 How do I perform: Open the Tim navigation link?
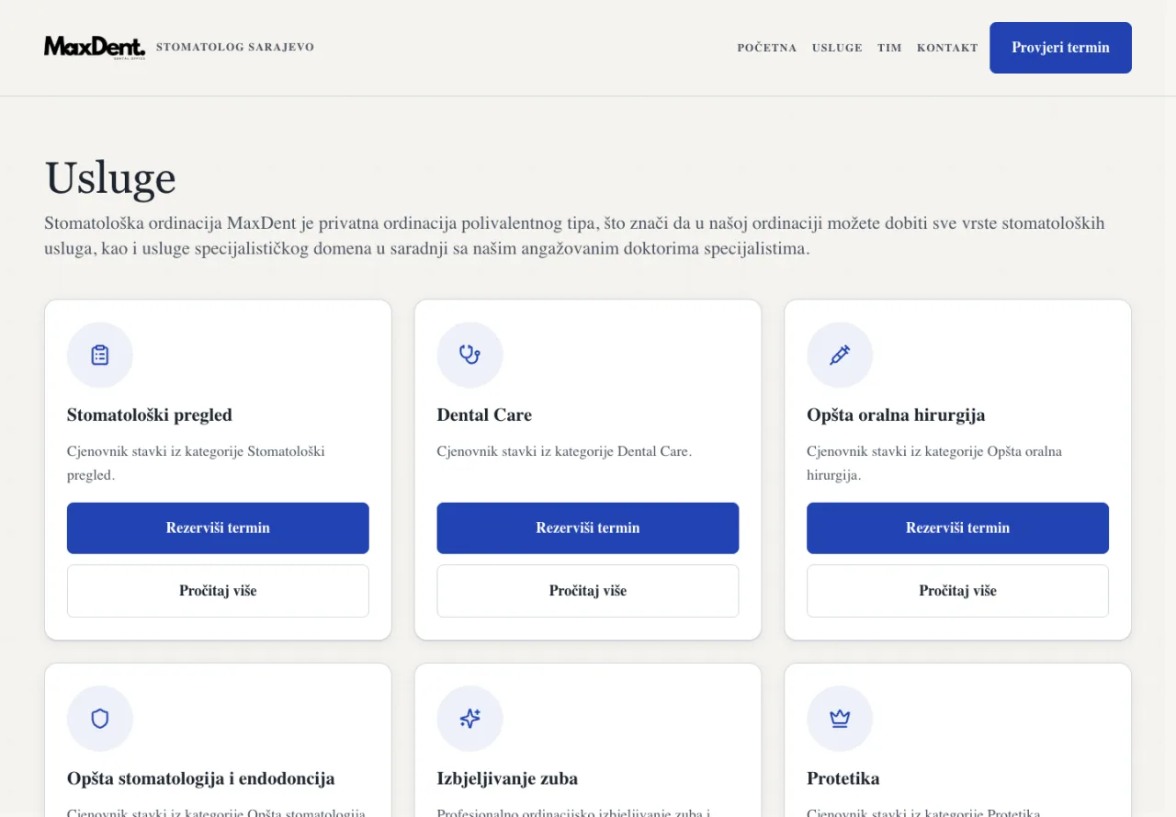[889, 48]
